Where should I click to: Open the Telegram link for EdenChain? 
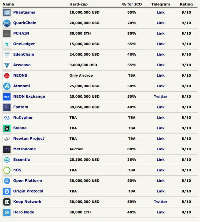point(160,55)
